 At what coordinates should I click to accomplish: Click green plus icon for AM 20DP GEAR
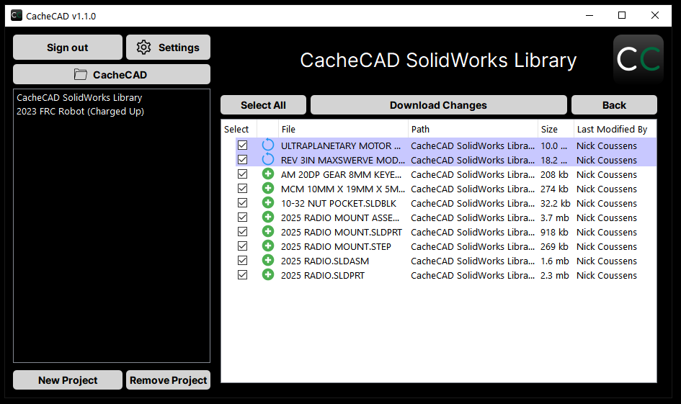[268, 174]
